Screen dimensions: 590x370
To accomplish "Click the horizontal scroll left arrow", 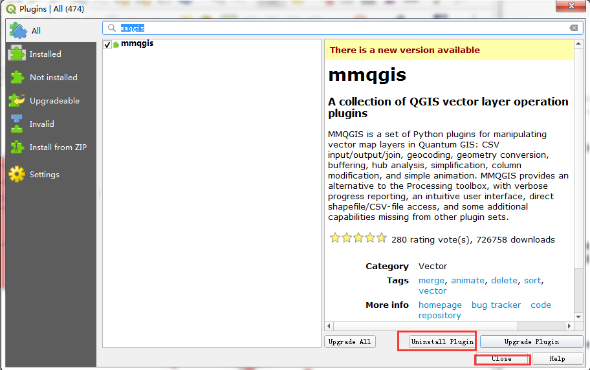I will click(329, 326).
